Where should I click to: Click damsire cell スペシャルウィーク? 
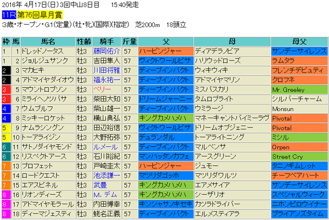299,195
